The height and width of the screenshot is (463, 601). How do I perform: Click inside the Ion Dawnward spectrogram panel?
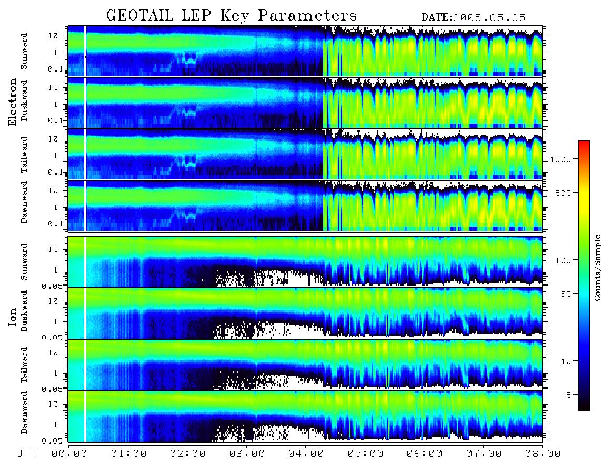coord(305,417)
